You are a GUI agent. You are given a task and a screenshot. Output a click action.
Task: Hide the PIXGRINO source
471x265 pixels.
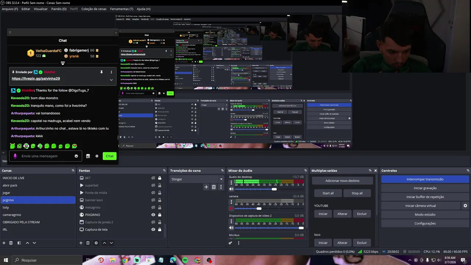(153, 215)
